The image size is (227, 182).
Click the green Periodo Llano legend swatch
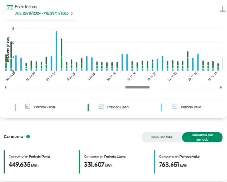pos(88,107)
